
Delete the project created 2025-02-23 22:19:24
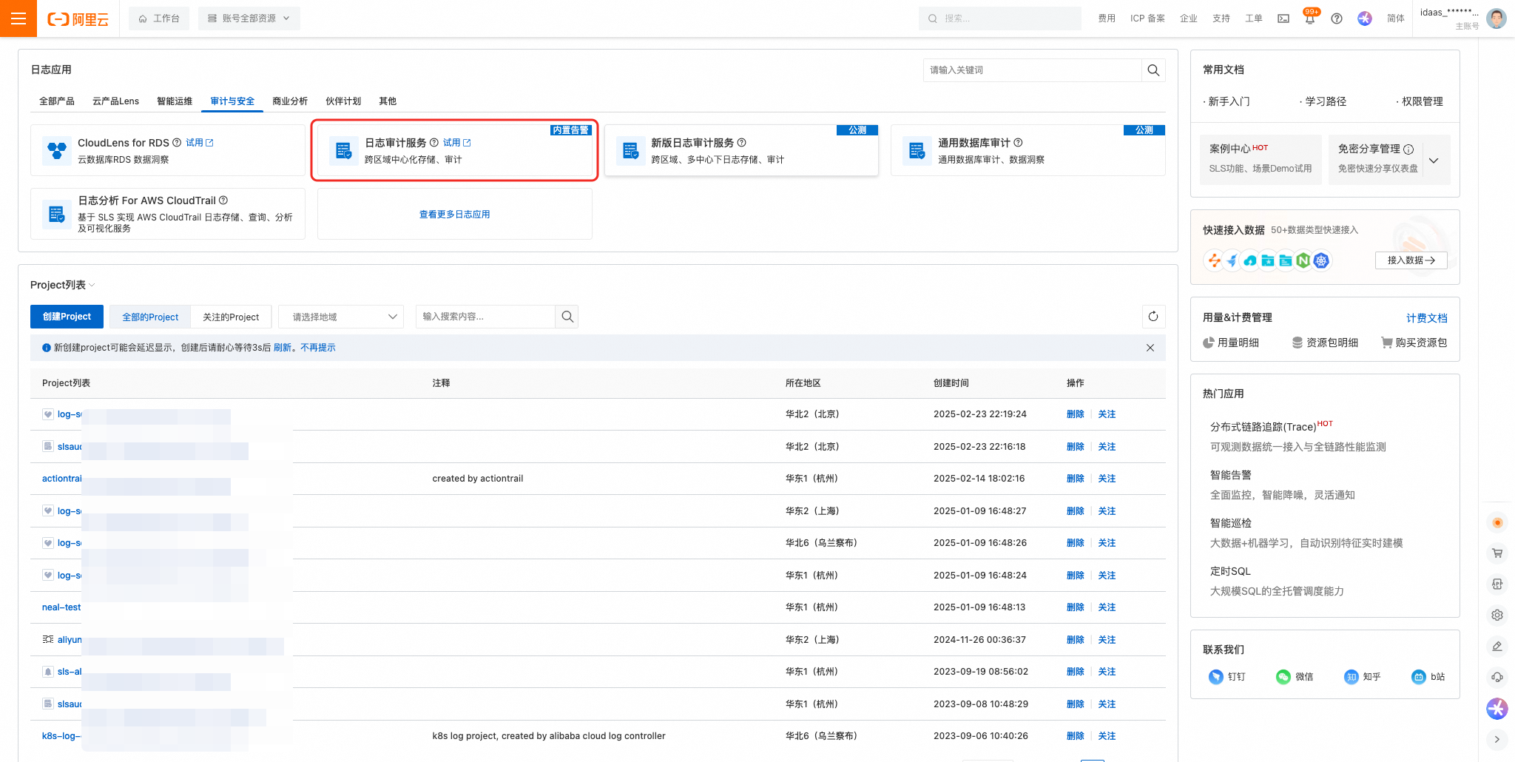[1076, 414]
